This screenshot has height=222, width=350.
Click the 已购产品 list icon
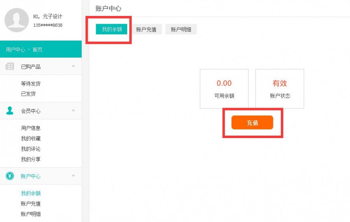10,66
